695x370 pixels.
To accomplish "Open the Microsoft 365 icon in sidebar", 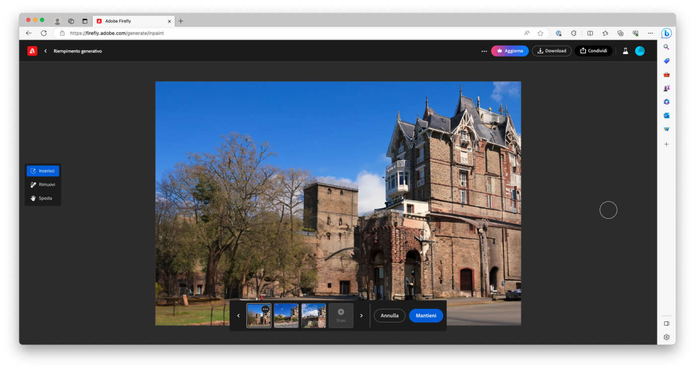I will 666,102.
